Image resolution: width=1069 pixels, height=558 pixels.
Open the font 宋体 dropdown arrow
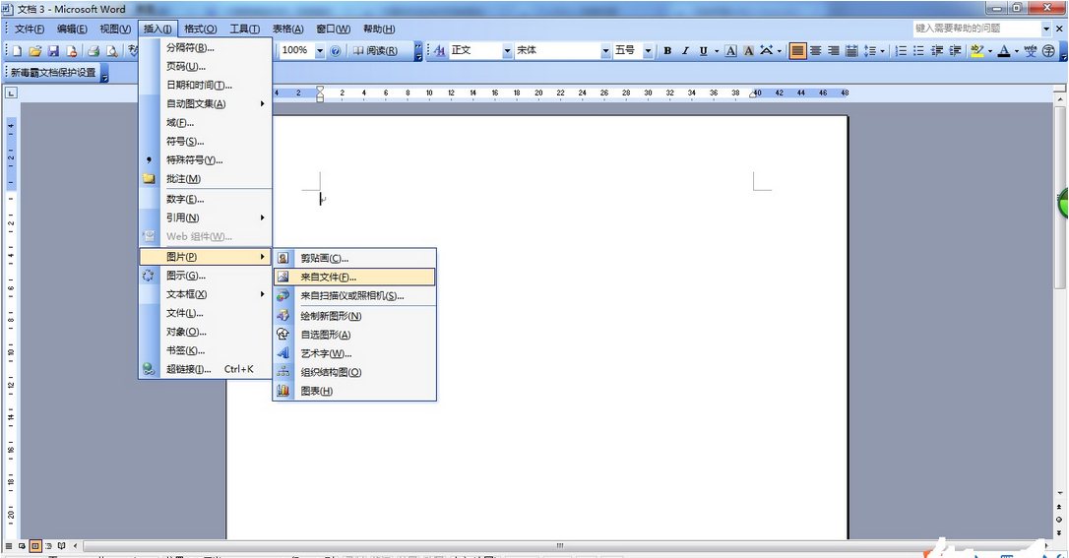pos(604,51)
